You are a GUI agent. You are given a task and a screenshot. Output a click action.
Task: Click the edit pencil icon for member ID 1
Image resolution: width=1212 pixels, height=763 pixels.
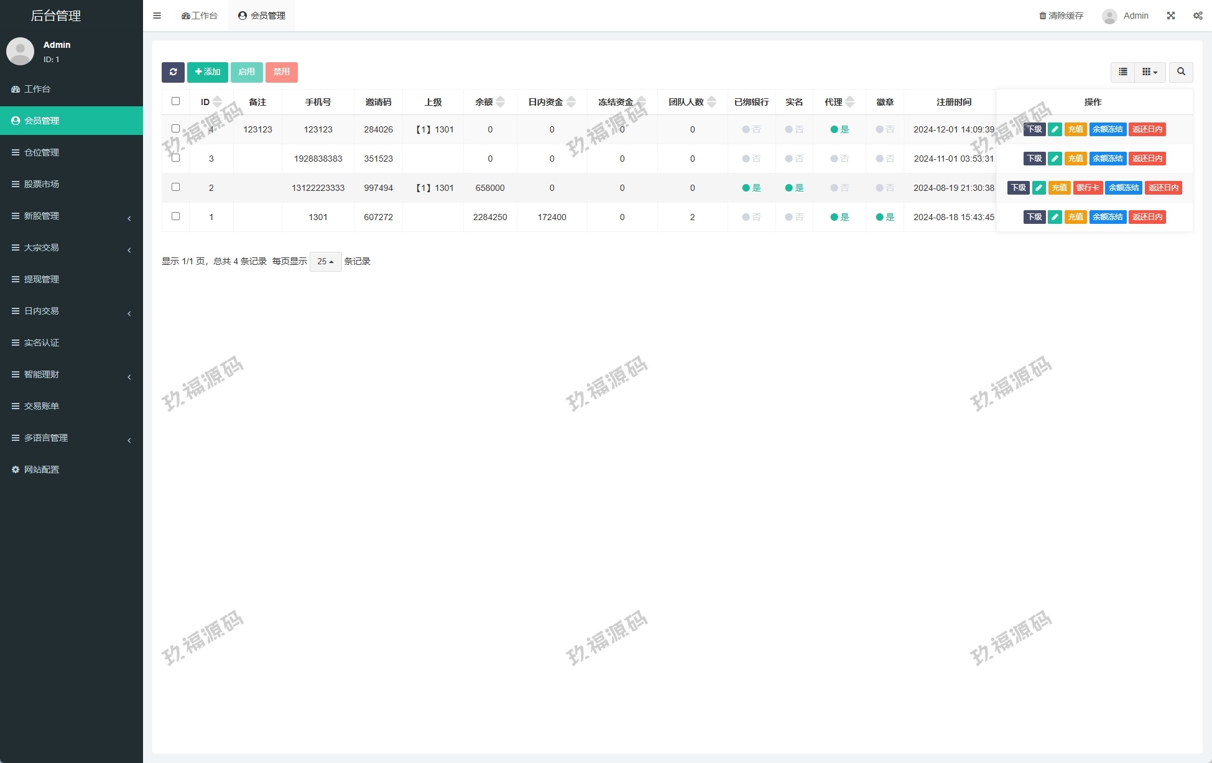point(1055,217)
